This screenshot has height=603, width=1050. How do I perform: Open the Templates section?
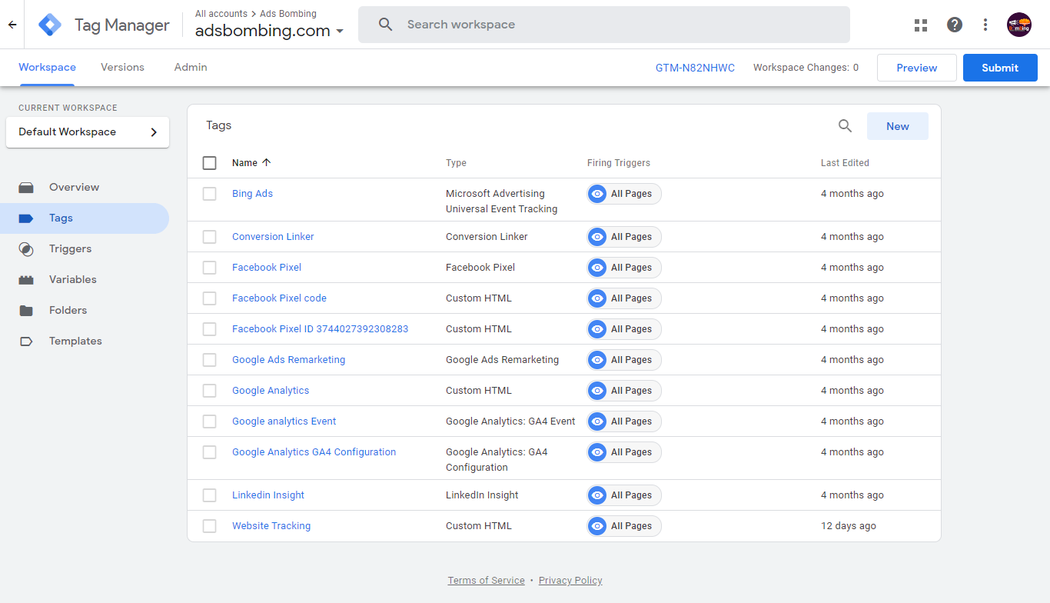pos(75,341)
